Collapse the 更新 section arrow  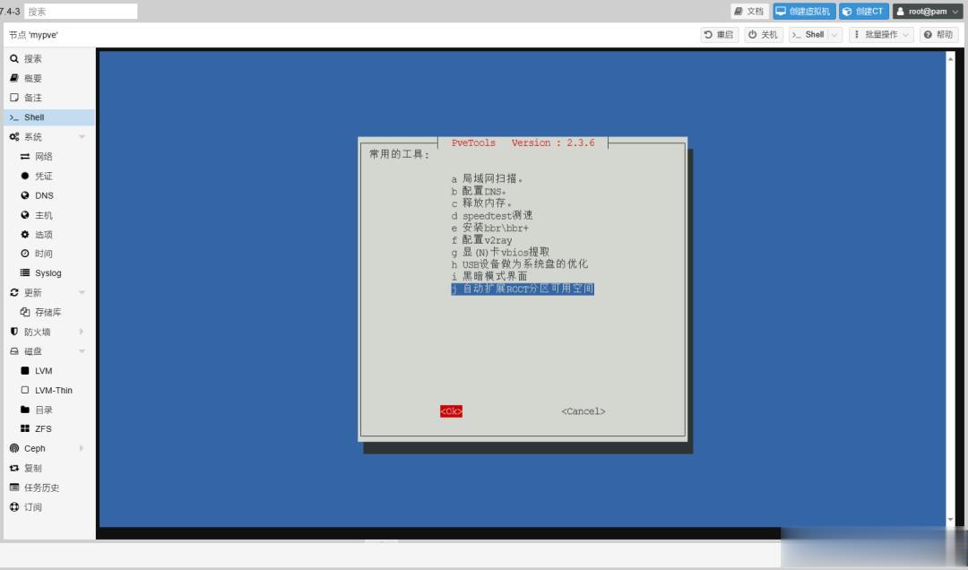click(82, 292)
